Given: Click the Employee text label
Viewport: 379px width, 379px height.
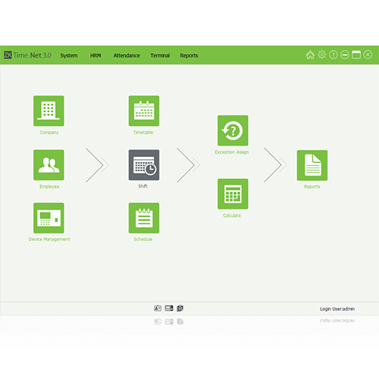Looking at the screenshot, I should pyautogui.click(x=49, y=186).
